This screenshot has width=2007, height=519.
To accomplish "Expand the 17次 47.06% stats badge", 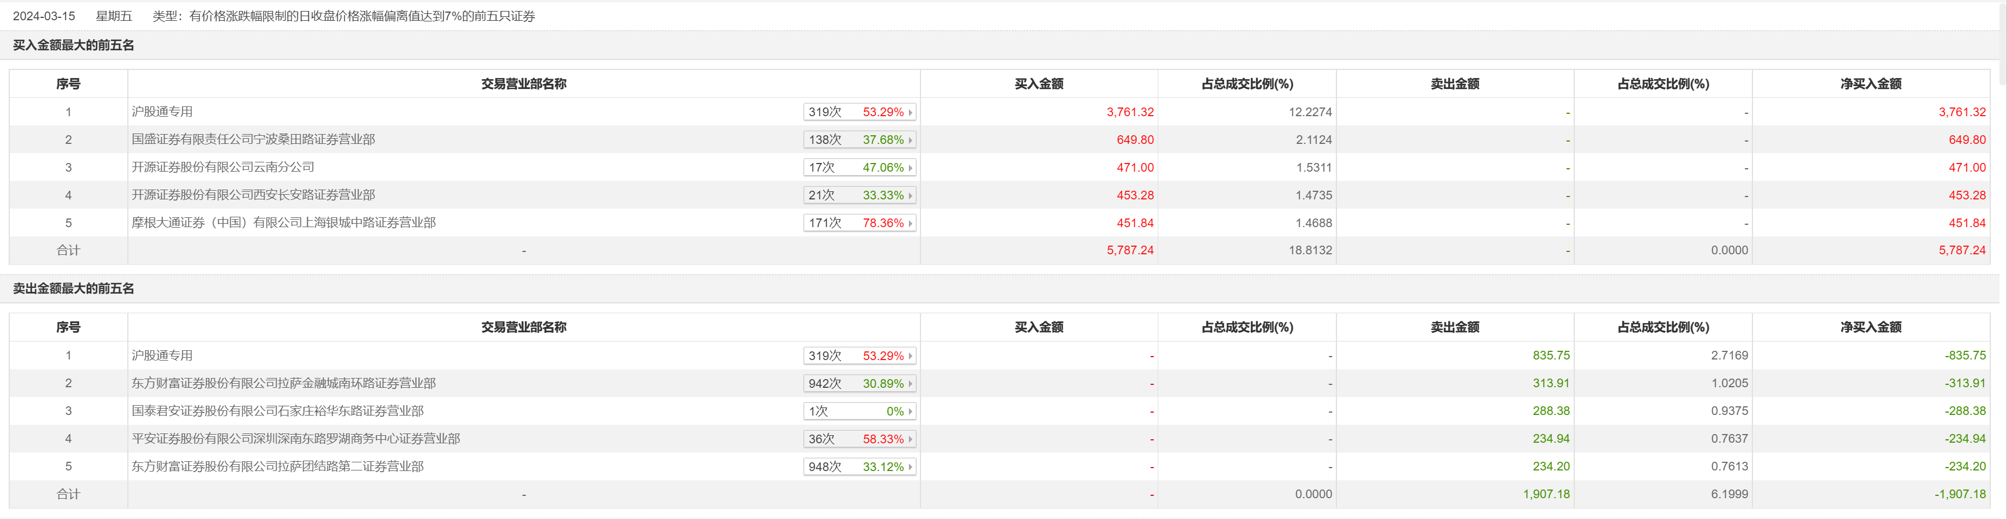I will (x=859, y=168).
